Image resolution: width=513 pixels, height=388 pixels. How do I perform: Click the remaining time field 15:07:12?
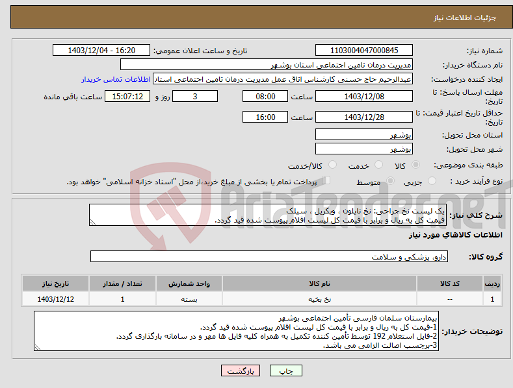click(x=127, y=96)
